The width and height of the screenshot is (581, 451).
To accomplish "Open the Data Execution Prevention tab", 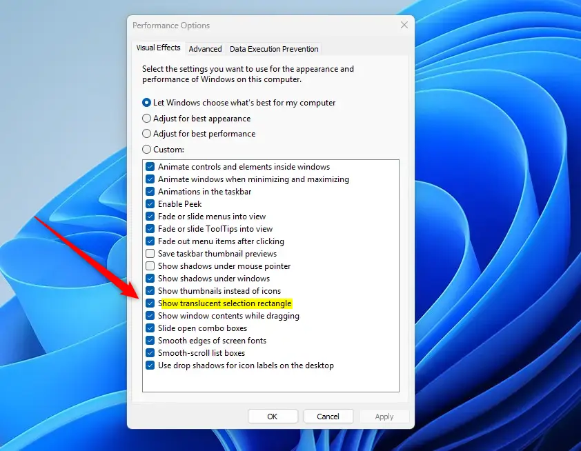I will (274, 49).
